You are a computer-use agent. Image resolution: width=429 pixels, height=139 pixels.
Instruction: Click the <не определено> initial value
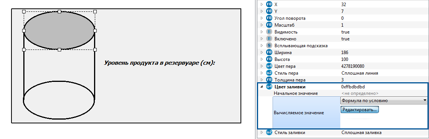[360, 93]
